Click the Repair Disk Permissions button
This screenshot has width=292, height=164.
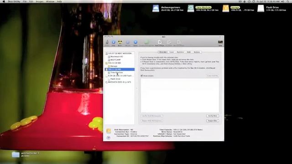(x=152, y=121)
